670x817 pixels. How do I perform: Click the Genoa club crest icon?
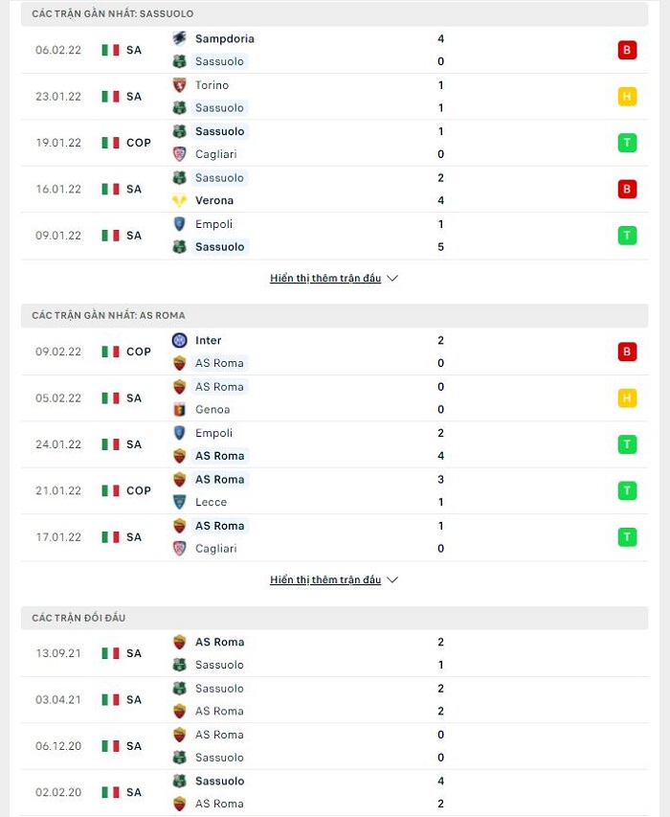pos(179,410)
